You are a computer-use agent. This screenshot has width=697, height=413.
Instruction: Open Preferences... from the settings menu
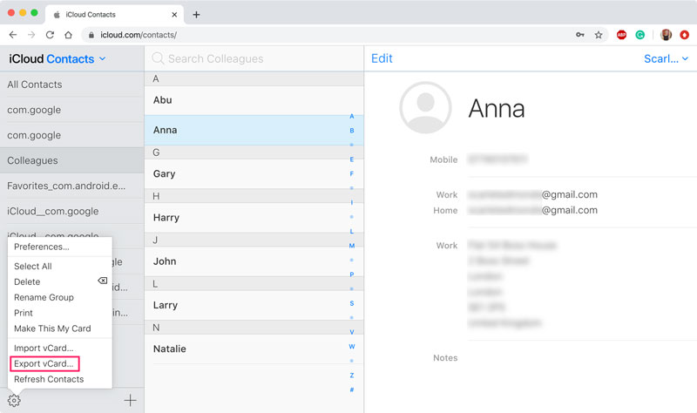42,247
